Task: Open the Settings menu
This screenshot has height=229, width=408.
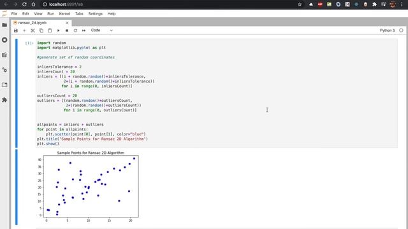Action: pos(96,14)
